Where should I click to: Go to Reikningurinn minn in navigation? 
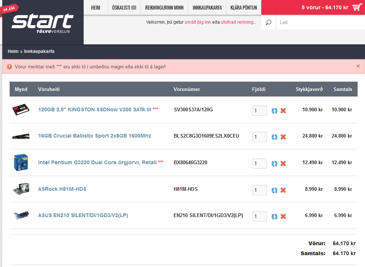[164, 8]
